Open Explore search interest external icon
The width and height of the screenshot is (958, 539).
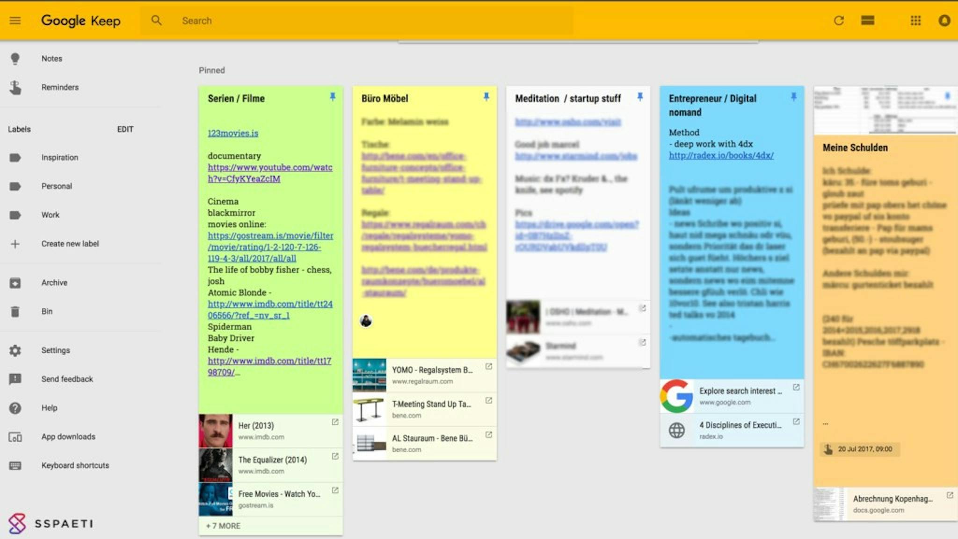(x=796, y=388)
